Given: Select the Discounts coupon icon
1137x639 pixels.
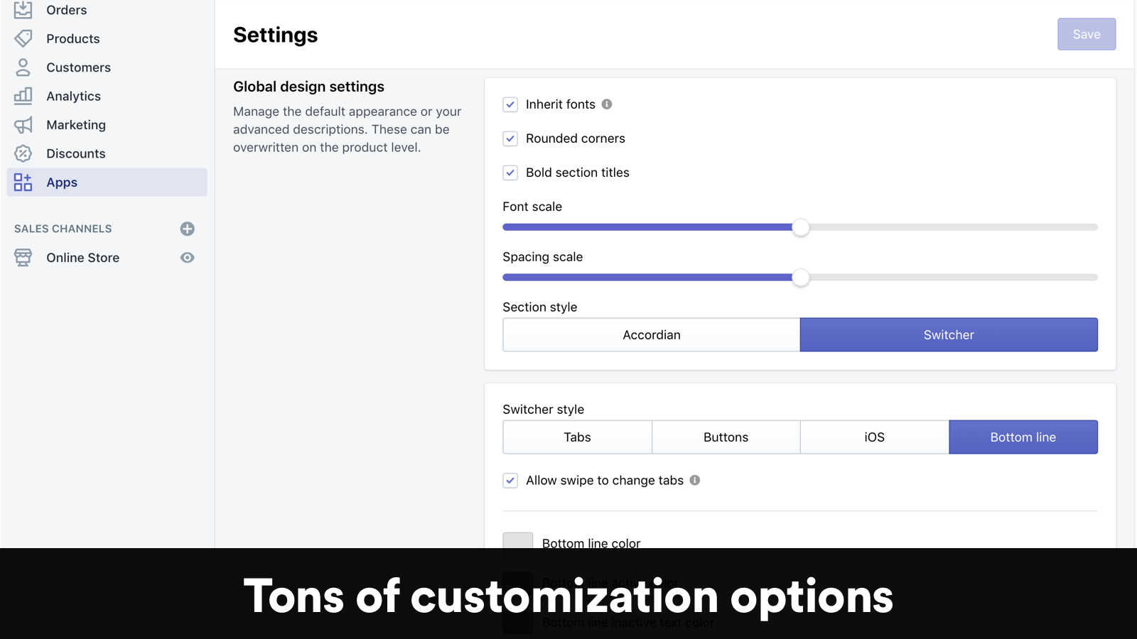Looking at the screenshot, I should 22,153.
